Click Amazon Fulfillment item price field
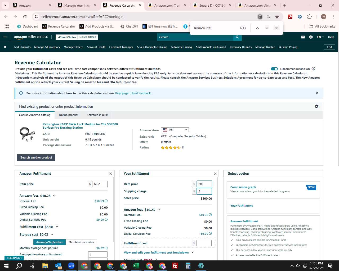This screenshot has height=271, width=339. click(100, 184)
